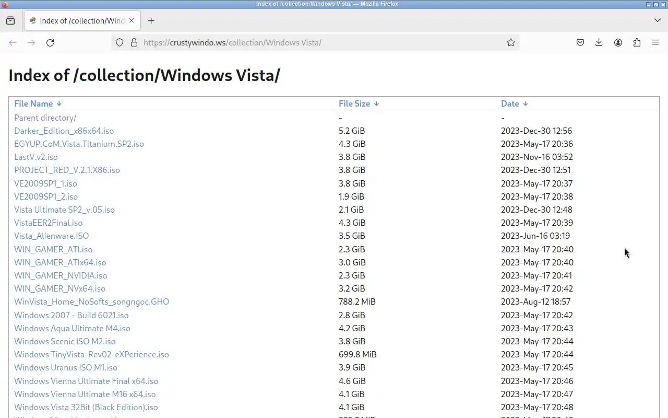The height and width of the screenshot is (418, 668).
Task: Download Darker_Edition_x86x64.iso
Action: [64, 131]
